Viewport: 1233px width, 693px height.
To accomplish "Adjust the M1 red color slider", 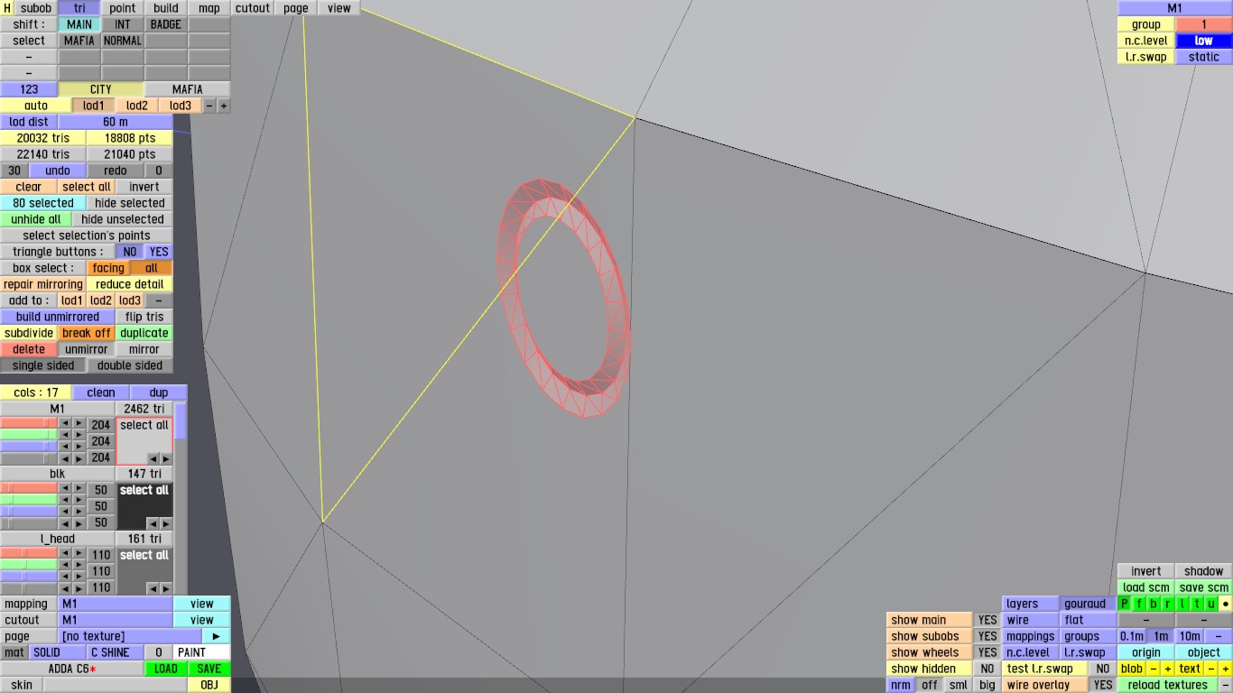I will click(x=29, y=424).
